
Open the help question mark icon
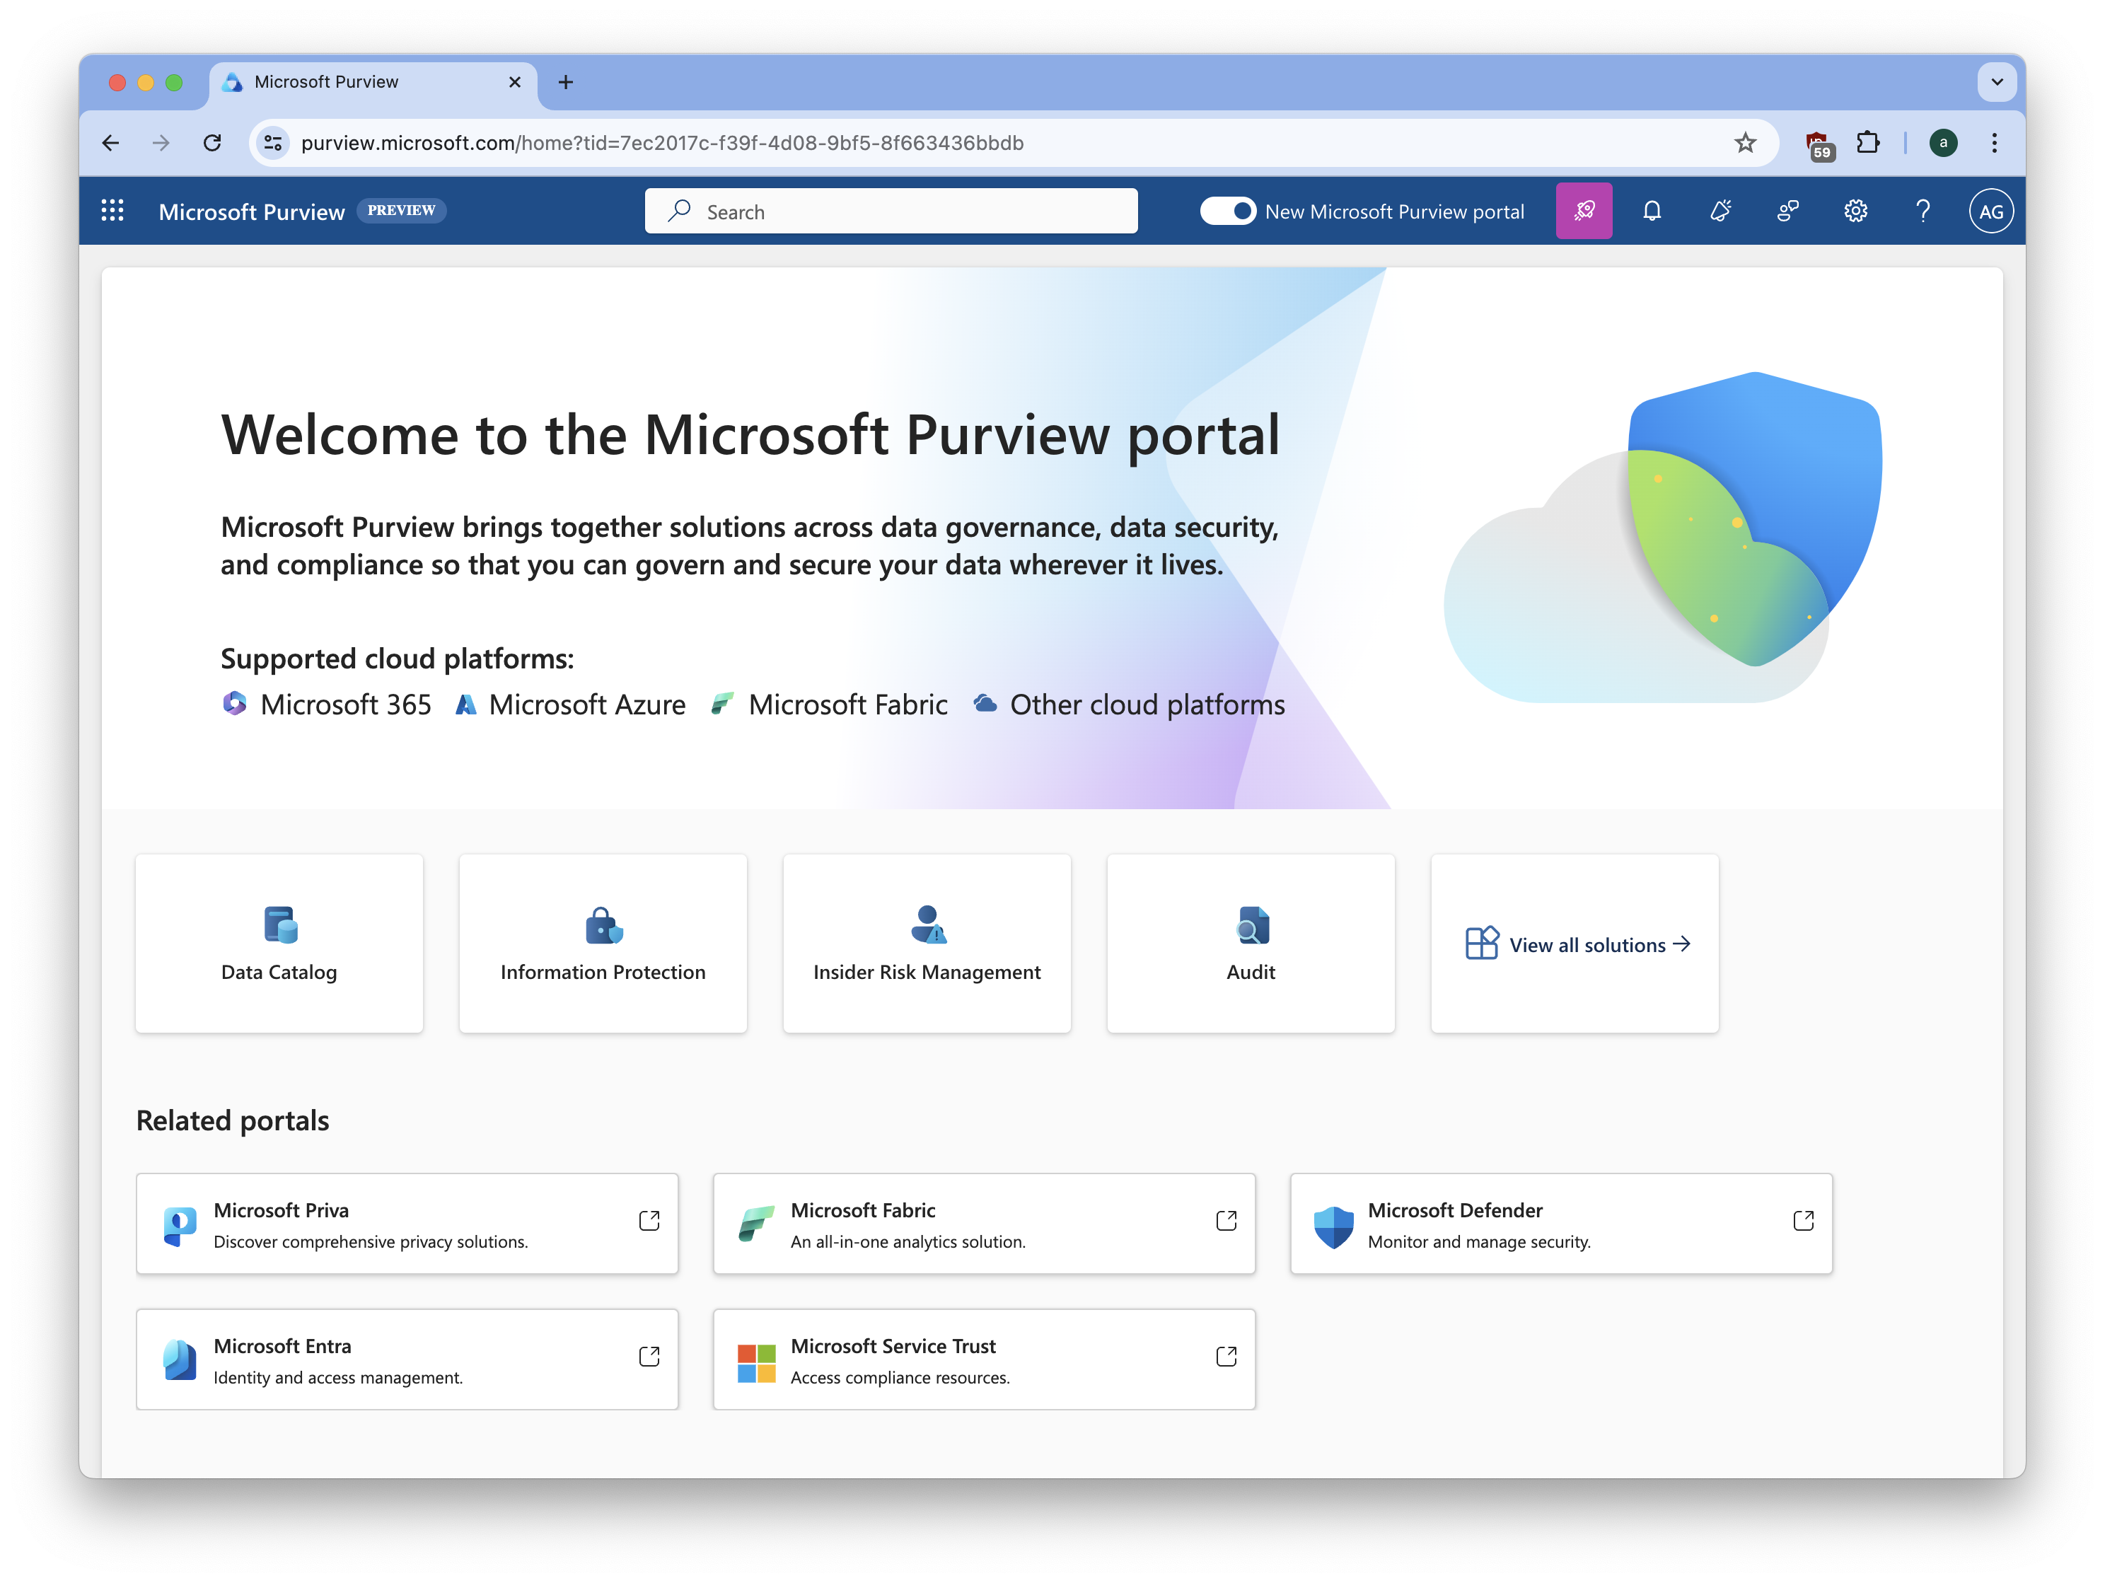coord(1923,211)
